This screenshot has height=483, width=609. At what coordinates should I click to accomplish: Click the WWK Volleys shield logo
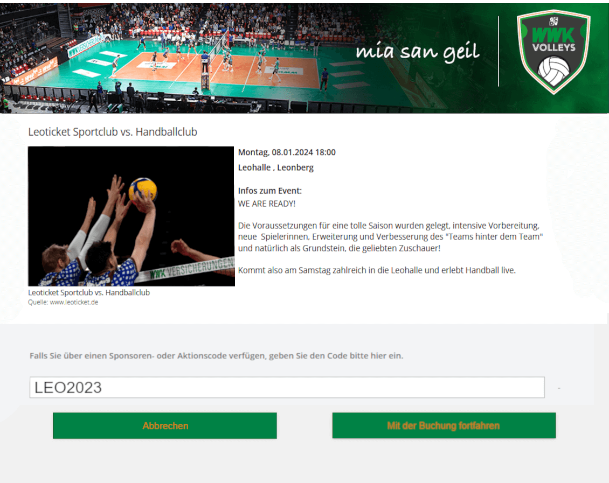(x=553, y=51)
